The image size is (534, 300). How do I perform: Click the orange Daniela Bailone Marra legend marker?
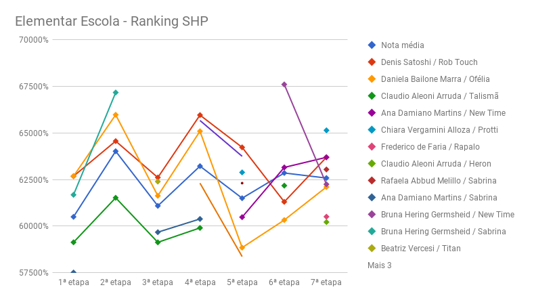click(371, 79)
